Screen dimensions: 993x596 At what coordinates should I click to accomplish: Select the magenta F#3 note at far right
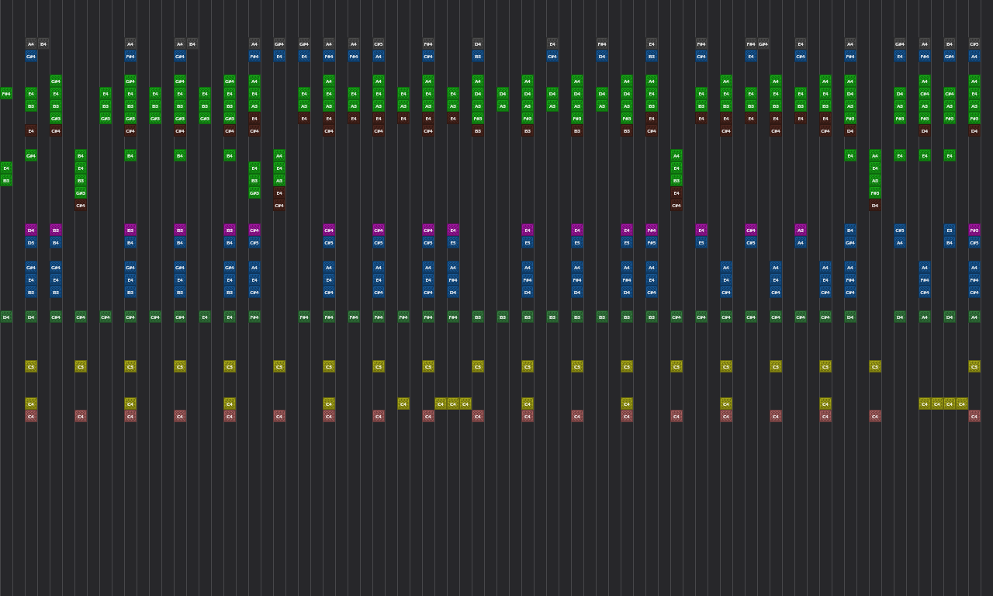coord(974,230)
